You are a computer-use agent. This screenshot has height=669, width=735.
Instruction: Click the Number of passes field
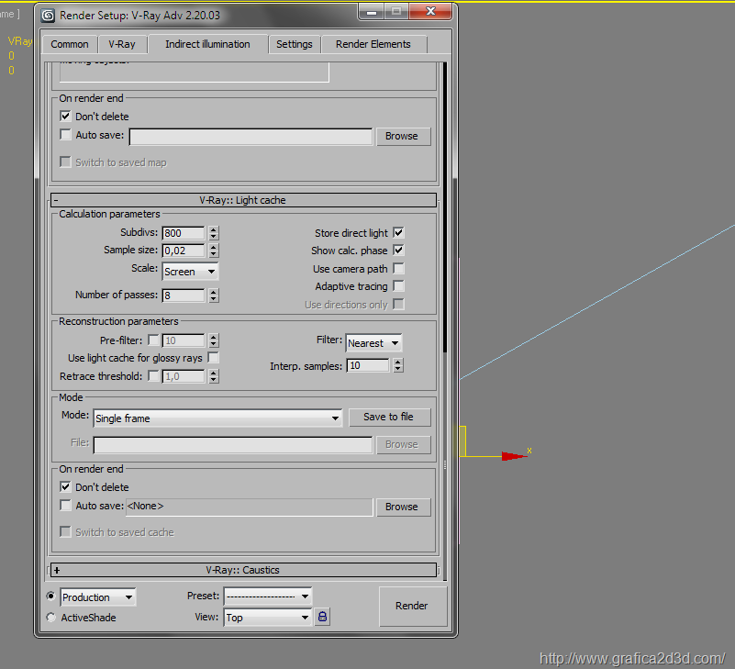point(184,295)
